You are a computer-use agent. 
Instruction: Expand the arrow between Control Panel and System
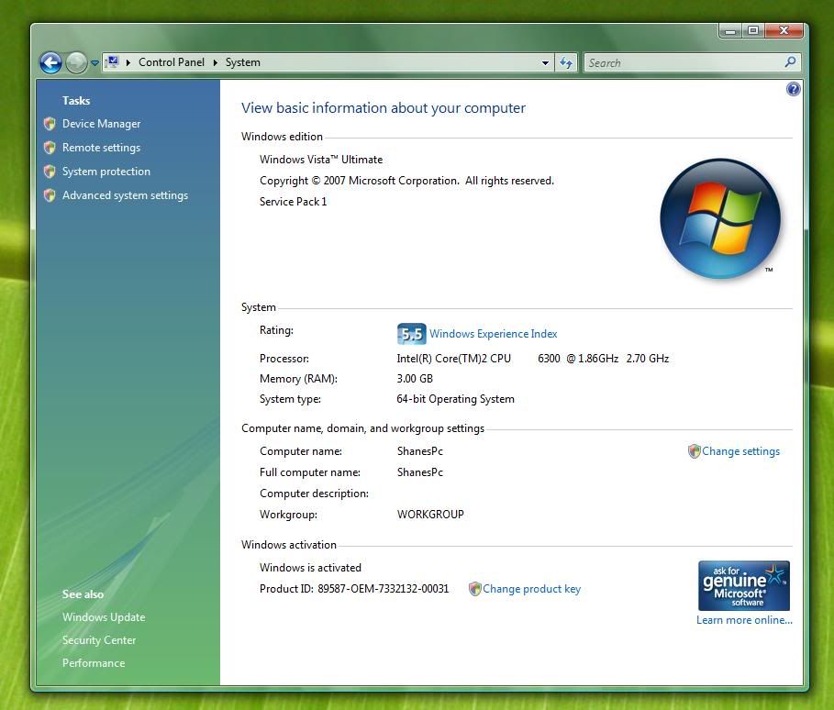(216, 62)
